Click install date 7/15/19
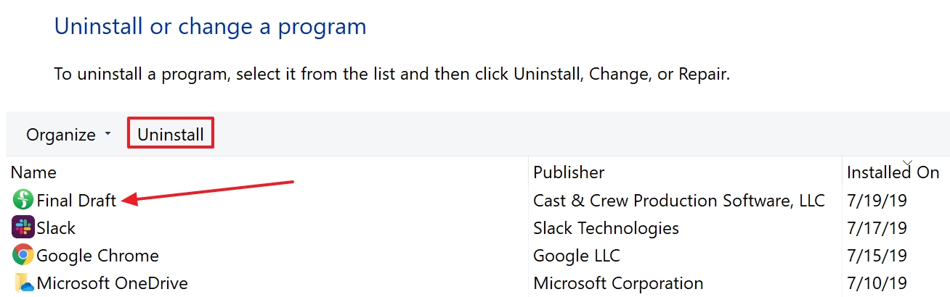The image size is (950, 297). 877,256
